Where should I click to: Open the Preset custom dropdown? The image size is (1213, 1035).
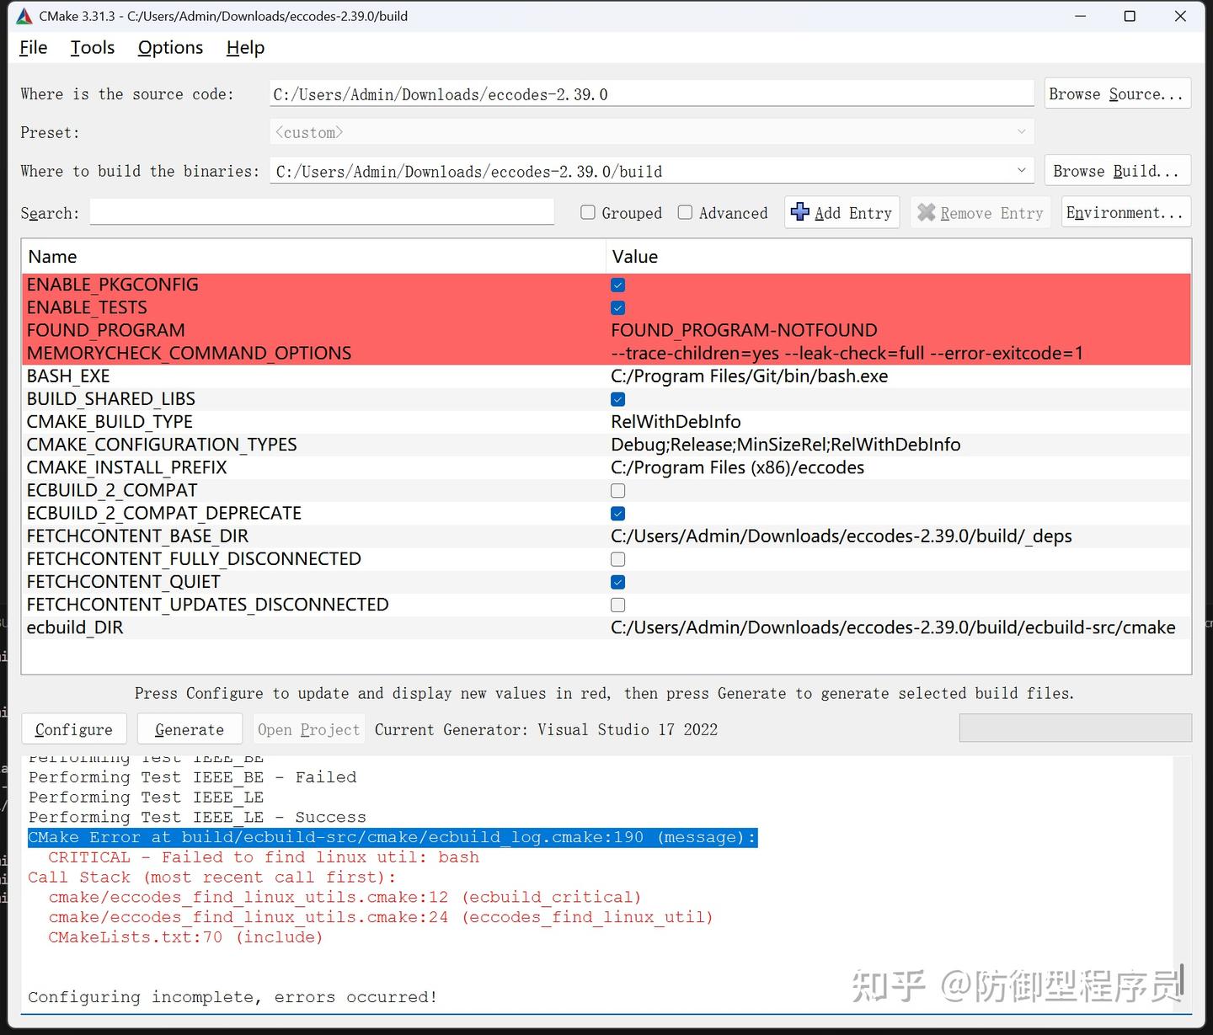(x=1021, y=132)
